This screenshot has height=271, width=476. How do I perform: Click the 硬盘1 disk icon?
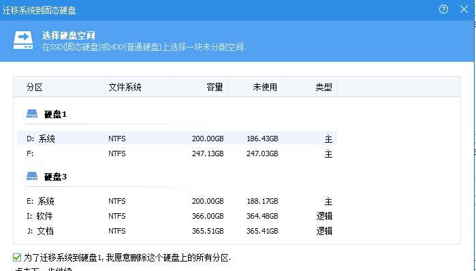[x=32, y=114]
